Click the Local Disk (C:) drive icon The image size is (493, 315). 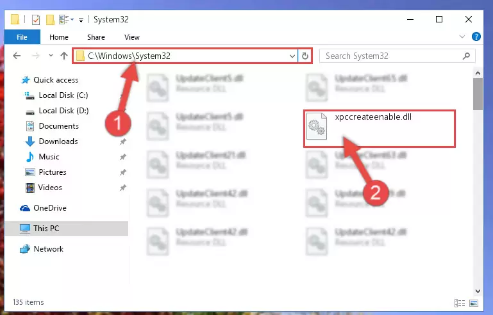tap(29, 95)
